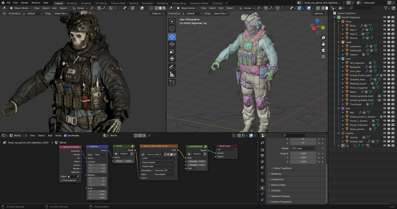
Task: Unlink the World datablock with X icon
Action: click(x=144, y=136)
